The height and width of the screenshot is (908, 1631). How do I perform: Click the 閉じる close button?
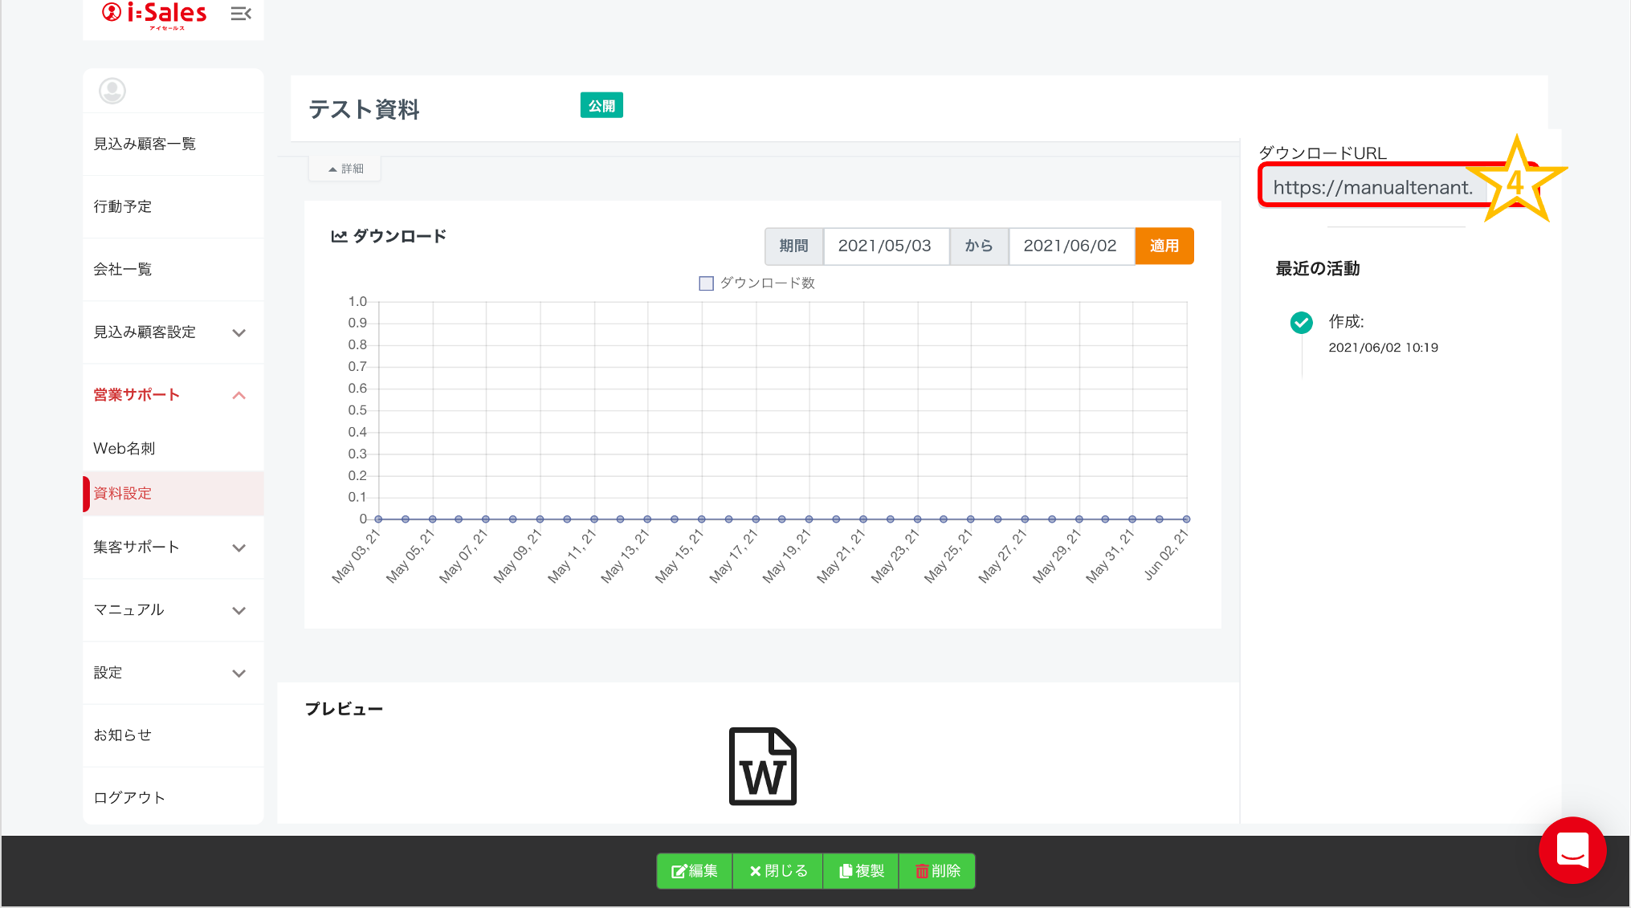(778, 871)
